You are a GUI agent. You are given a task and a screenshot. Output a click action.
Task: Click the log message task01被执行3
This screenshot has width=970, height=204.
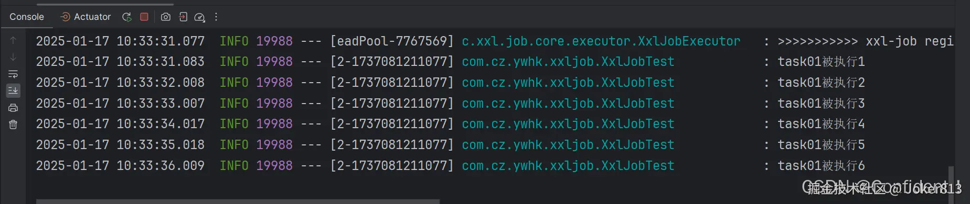821,104
